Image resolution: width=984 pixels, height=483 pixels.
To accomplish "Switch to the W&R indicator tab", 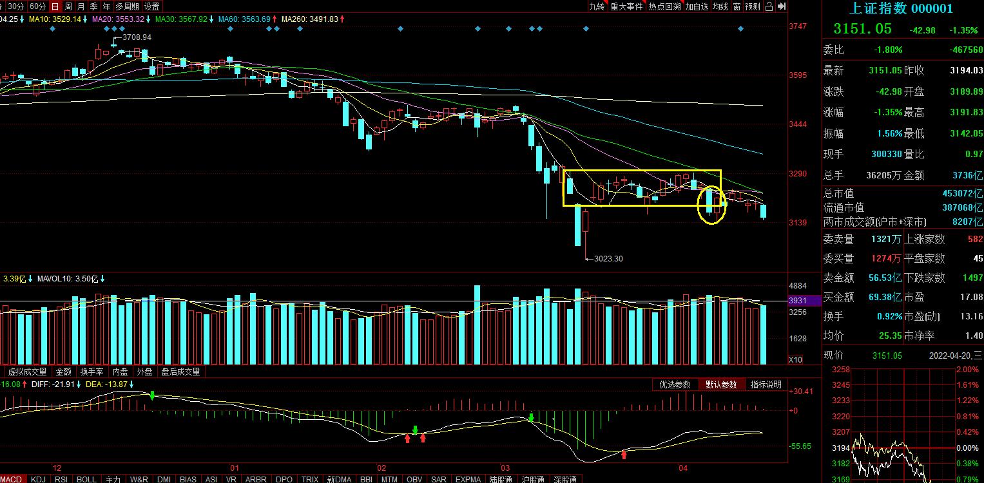I will click(139, 479).
